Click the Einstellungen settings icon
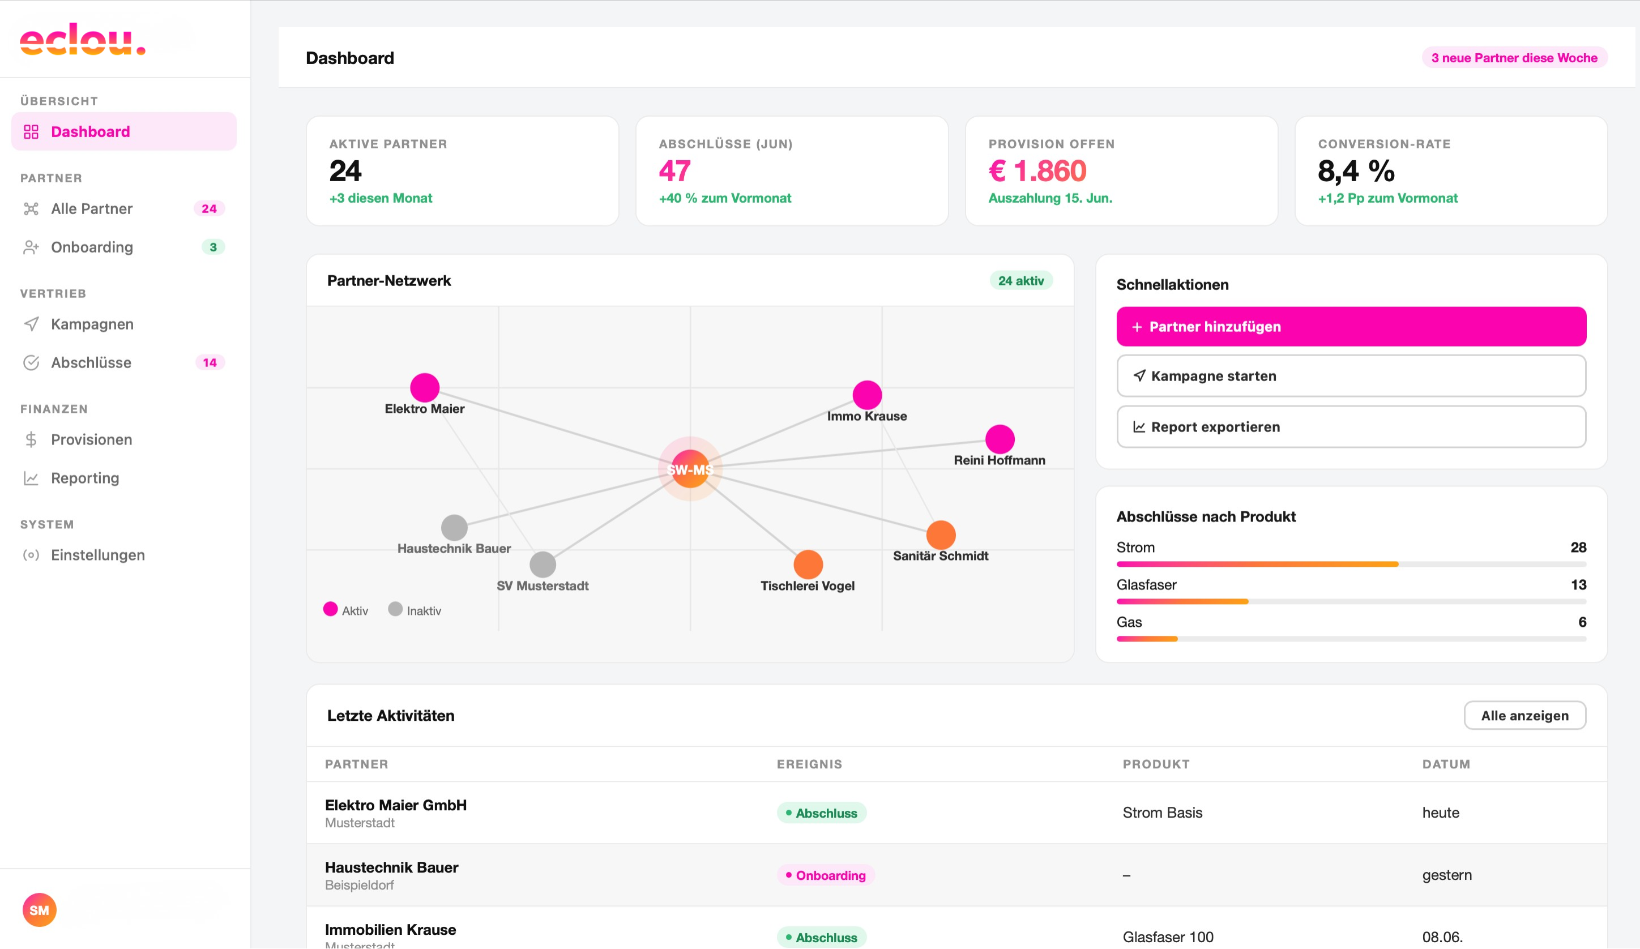This screenshot has width=1640, height=949. 31,555
